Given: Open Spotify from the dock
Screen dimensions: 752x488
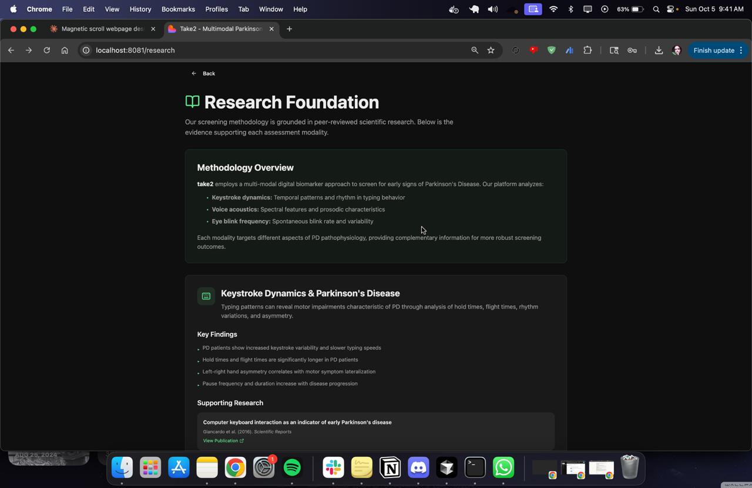Looking at the screenshot, I should pos(292,467).
